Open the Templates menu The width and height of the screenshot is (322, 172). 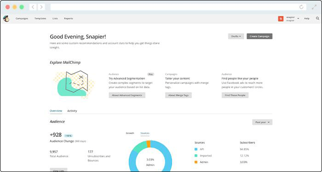[x=40, y=18]
